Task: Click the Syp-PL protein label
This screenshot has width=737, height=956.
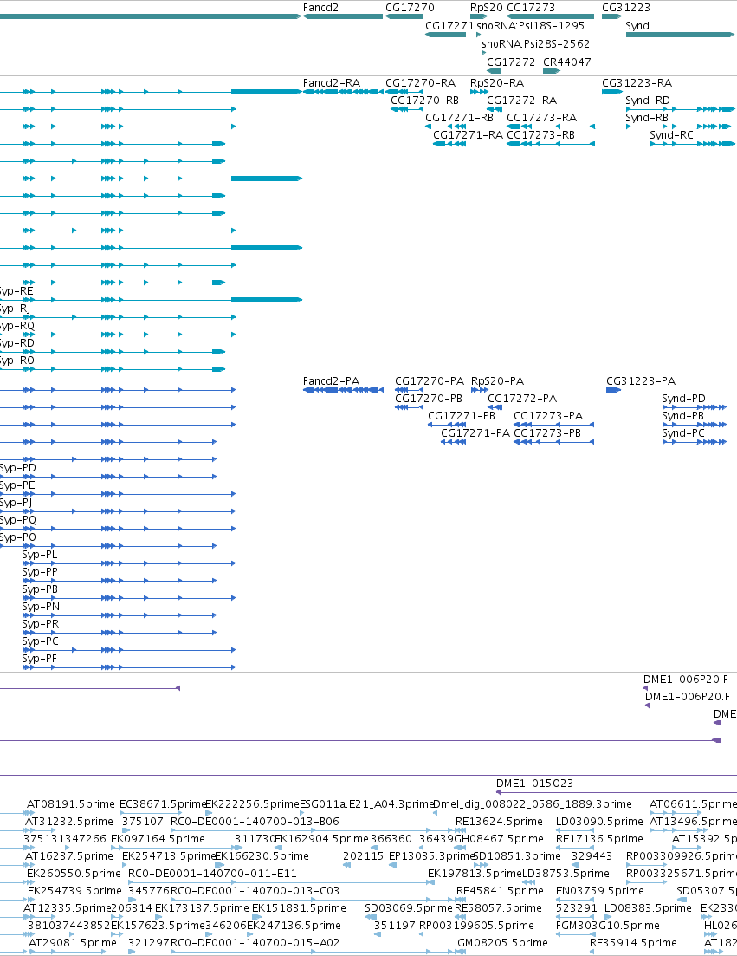Action: [x=40, y=554]
